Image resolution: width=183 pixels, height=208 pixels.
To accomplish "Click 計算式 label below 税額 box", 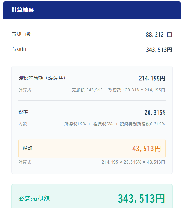I will (x=25, y=162).
